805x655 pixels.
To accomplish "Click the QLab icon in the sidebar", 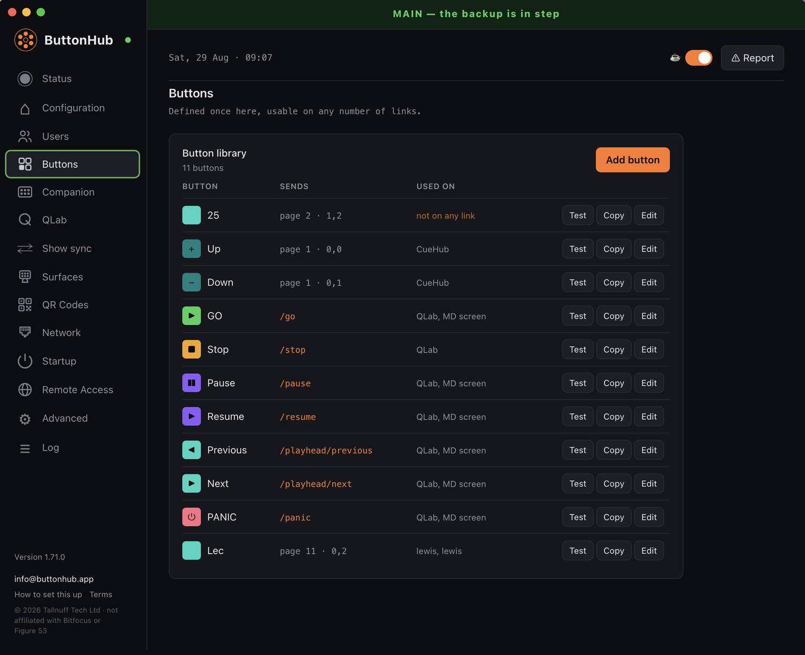I will (25, 220).
